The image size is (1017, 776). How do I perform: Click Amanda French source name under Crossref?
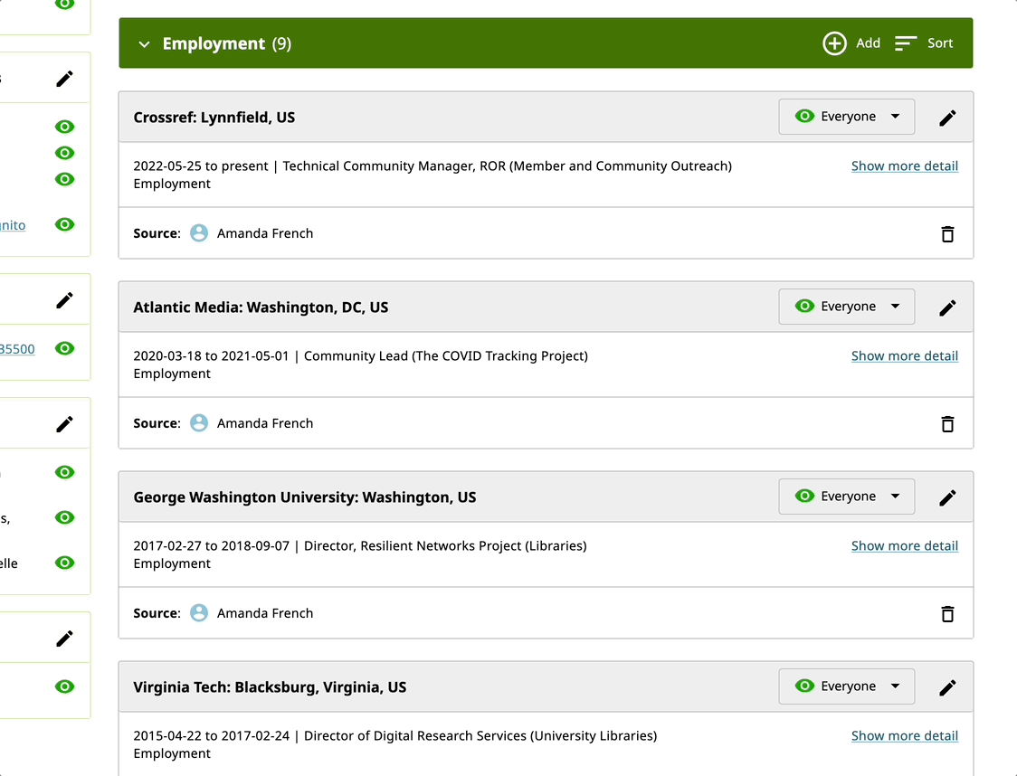pyautogui.click(x=264, y=233)
